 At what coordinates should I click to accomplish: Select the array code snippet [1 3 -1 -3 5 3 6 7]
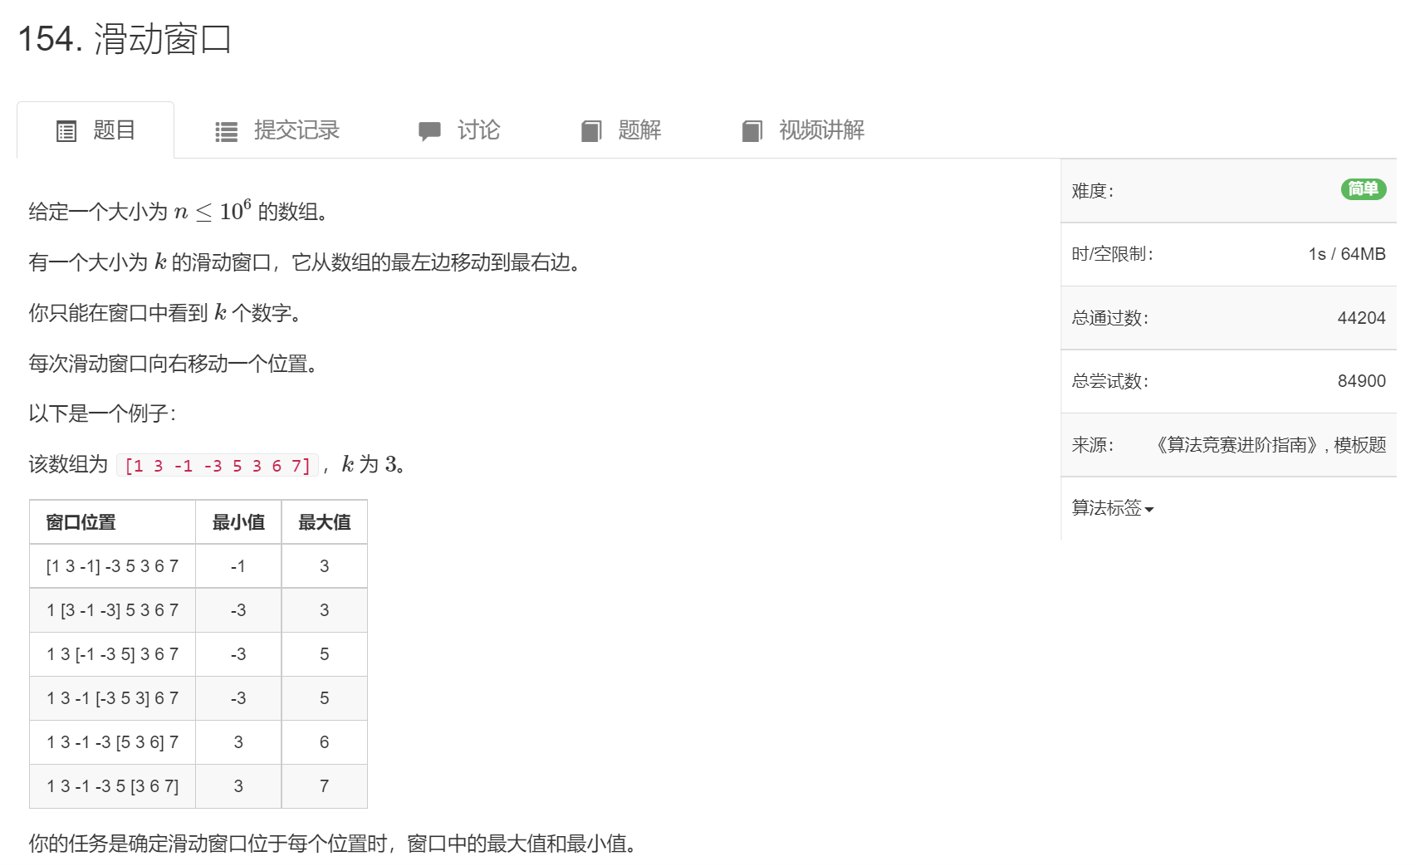pos(218,466)
